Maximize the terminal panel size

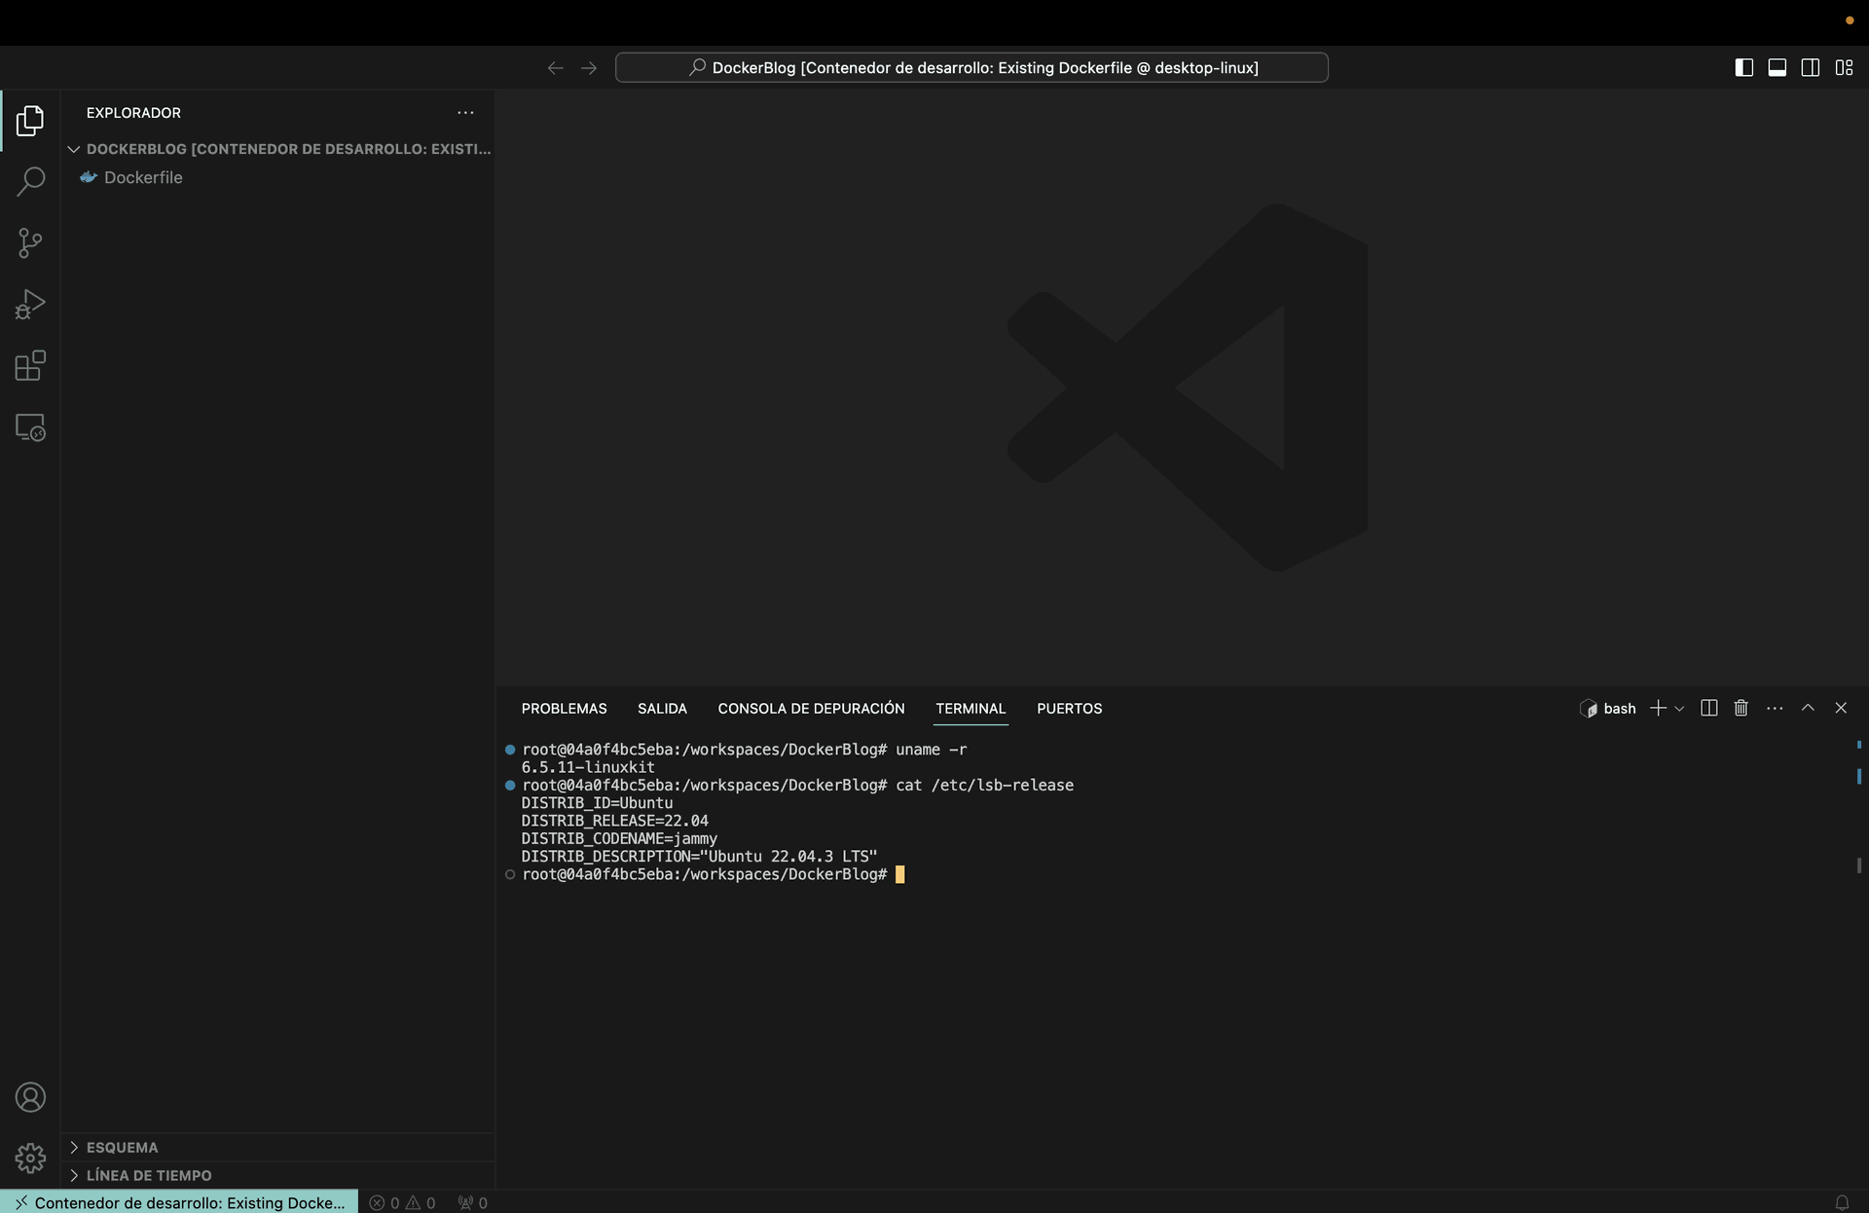pos(1808,708)
